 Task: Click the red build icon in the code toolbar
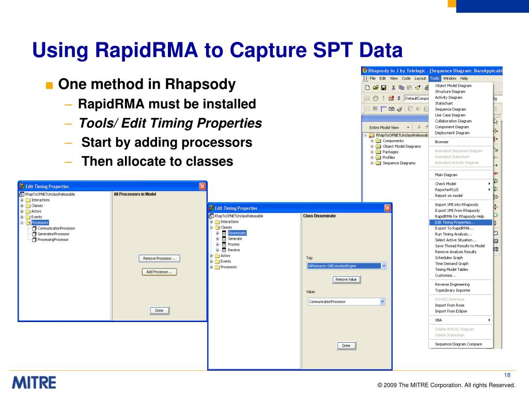pos(391,98)
